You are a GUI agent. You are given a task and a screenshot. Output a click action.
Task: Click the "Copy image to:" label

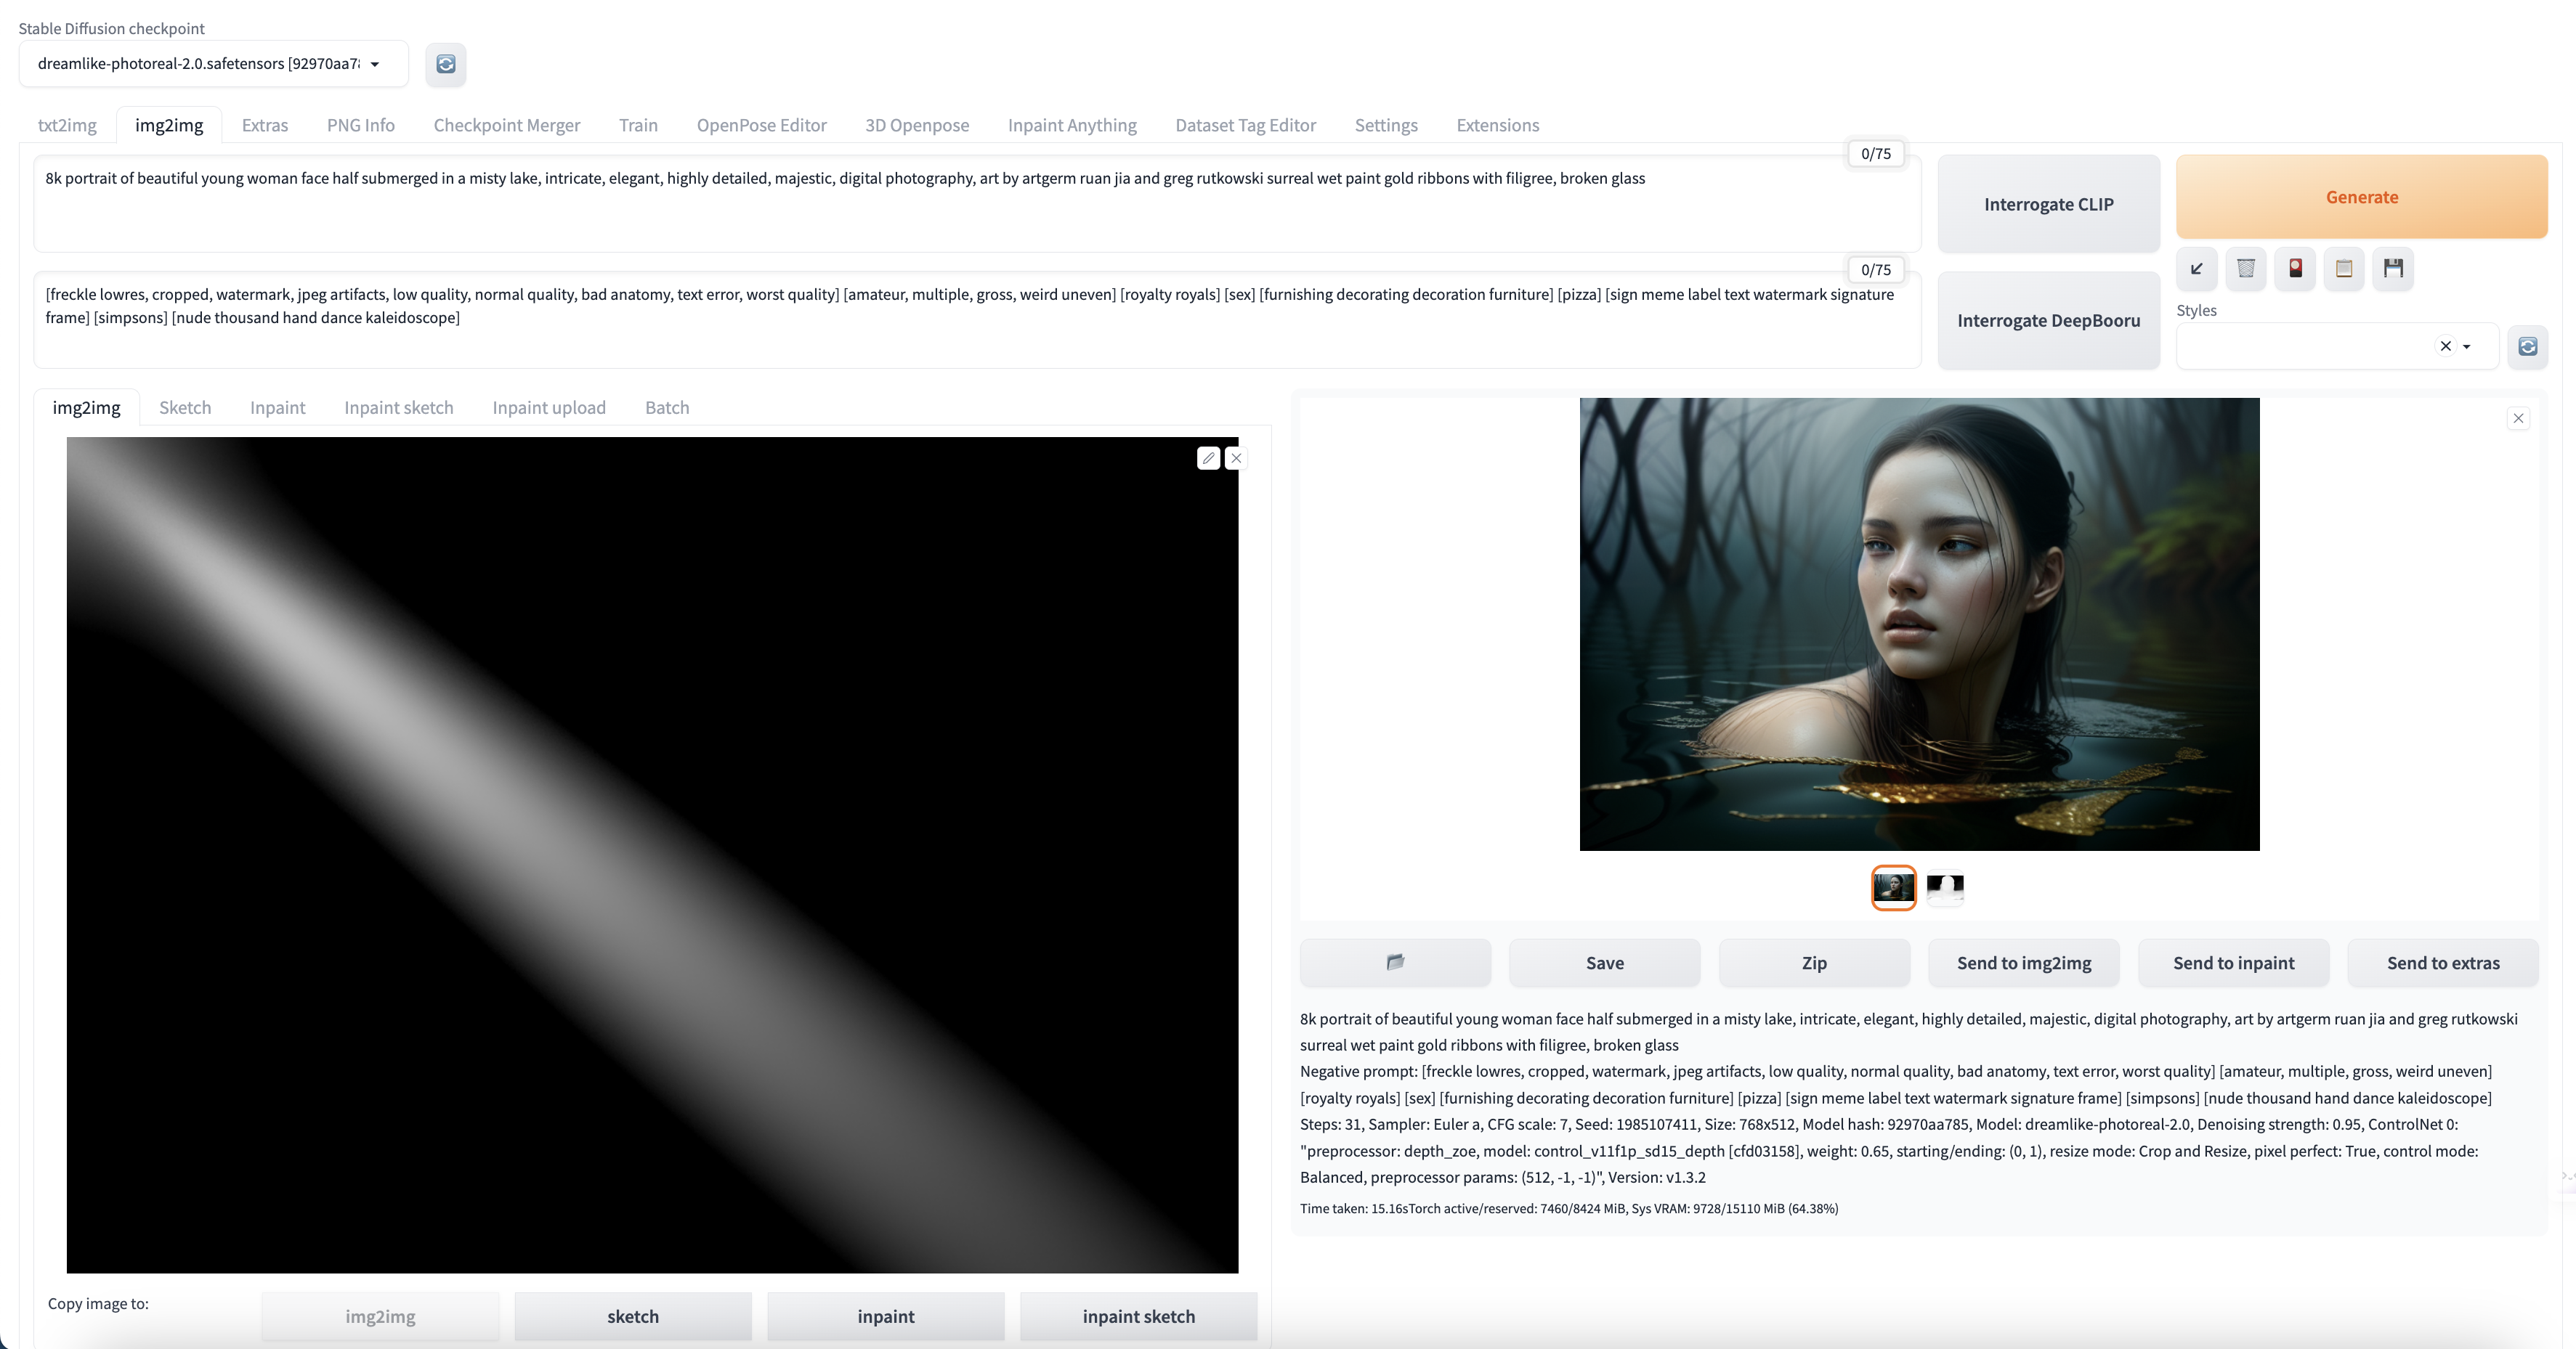(98, 1303)
